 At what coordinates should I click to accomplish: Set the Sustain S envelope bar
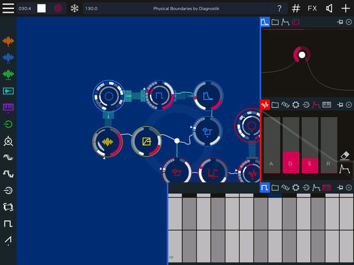[x=310, y=145]
